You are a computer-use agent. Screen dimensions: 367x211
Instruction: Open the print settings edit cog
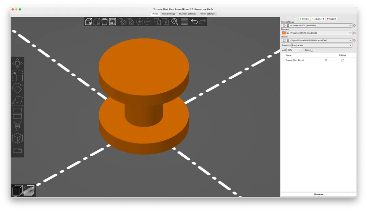[x=354, y=25]
